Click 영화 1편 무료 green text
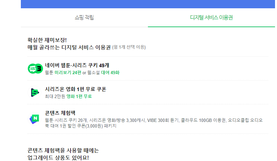This screenshot has height=161, width=277. point(79,96)
